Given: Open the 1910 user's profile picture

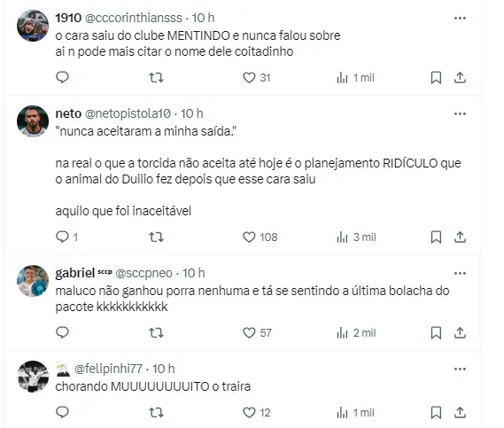Looking at the screenshot, I should (33, 26).
